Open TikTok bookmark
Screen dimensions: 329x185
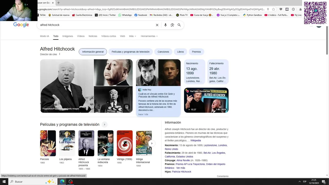[42, 15]
